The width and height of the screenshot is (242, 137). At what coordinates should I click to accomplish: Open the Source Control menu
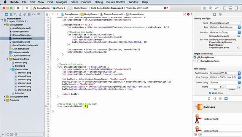pyautogui.click(x=116, y=2)
